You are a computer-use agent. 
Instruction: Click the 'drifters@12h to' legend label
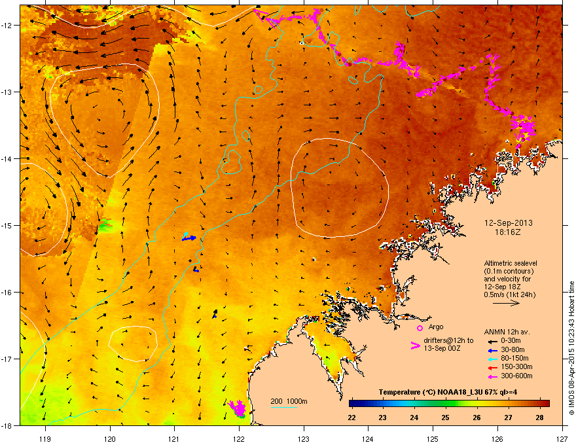pos(448,341)
